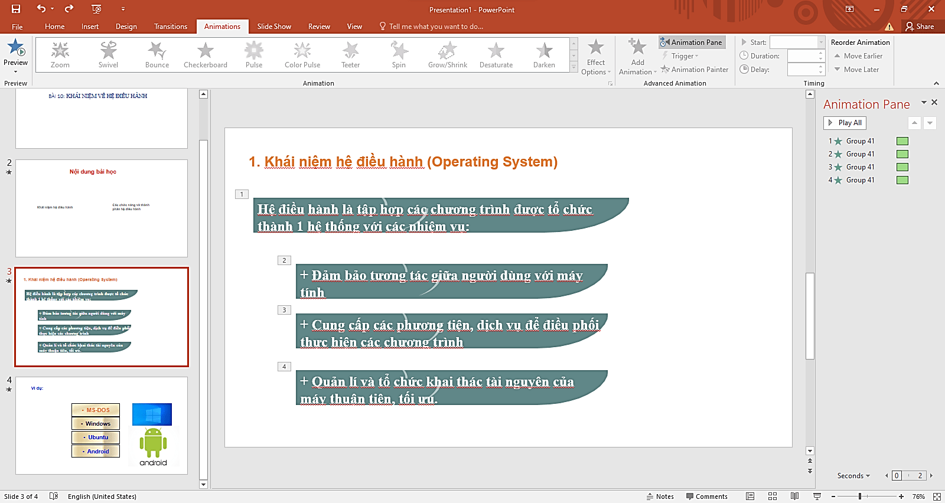The height and width of the screenshot is (503, 945).
Task: Expand the animation gallery More arrow
Action: point(573,68)
